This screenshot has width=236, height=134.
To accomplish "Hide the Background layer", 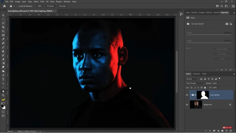I will click(187, 105).
